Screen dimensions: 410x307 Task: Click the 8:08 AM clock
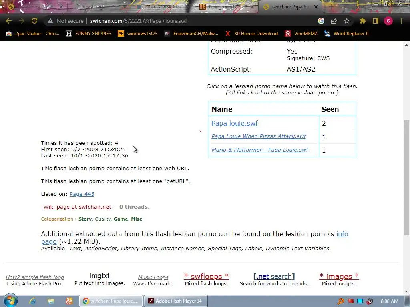[390, 301]
